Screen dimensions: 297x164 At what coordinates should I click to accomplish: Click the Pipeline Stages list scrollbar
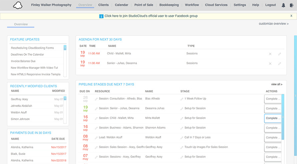tap(283, 117)
